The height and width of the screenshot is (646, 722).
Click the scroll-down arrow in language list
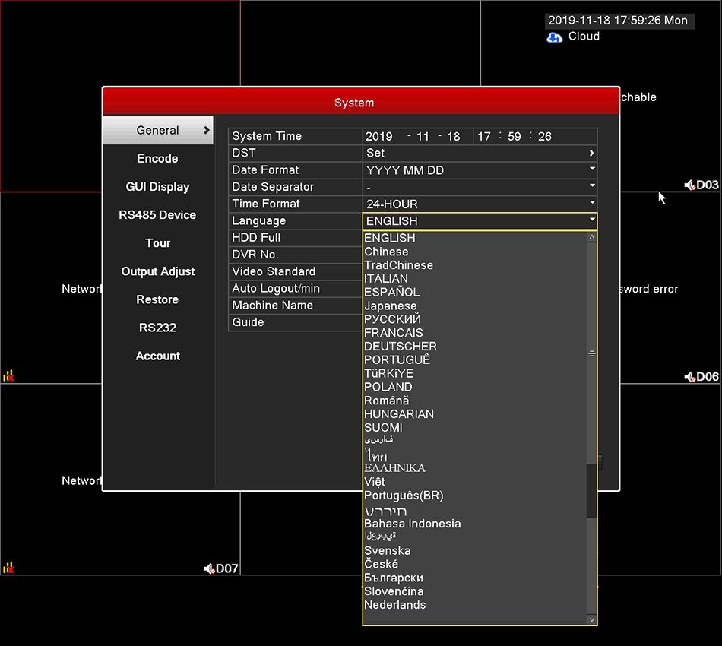[592, 619]
